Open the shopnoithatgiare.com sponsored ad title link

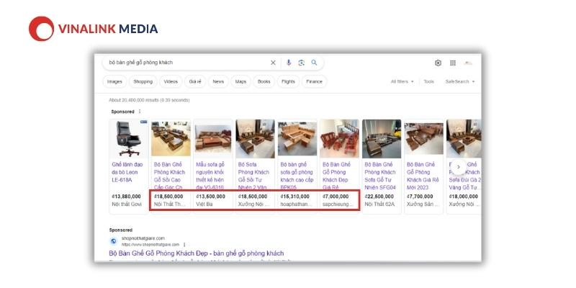(x=197, y=253)
